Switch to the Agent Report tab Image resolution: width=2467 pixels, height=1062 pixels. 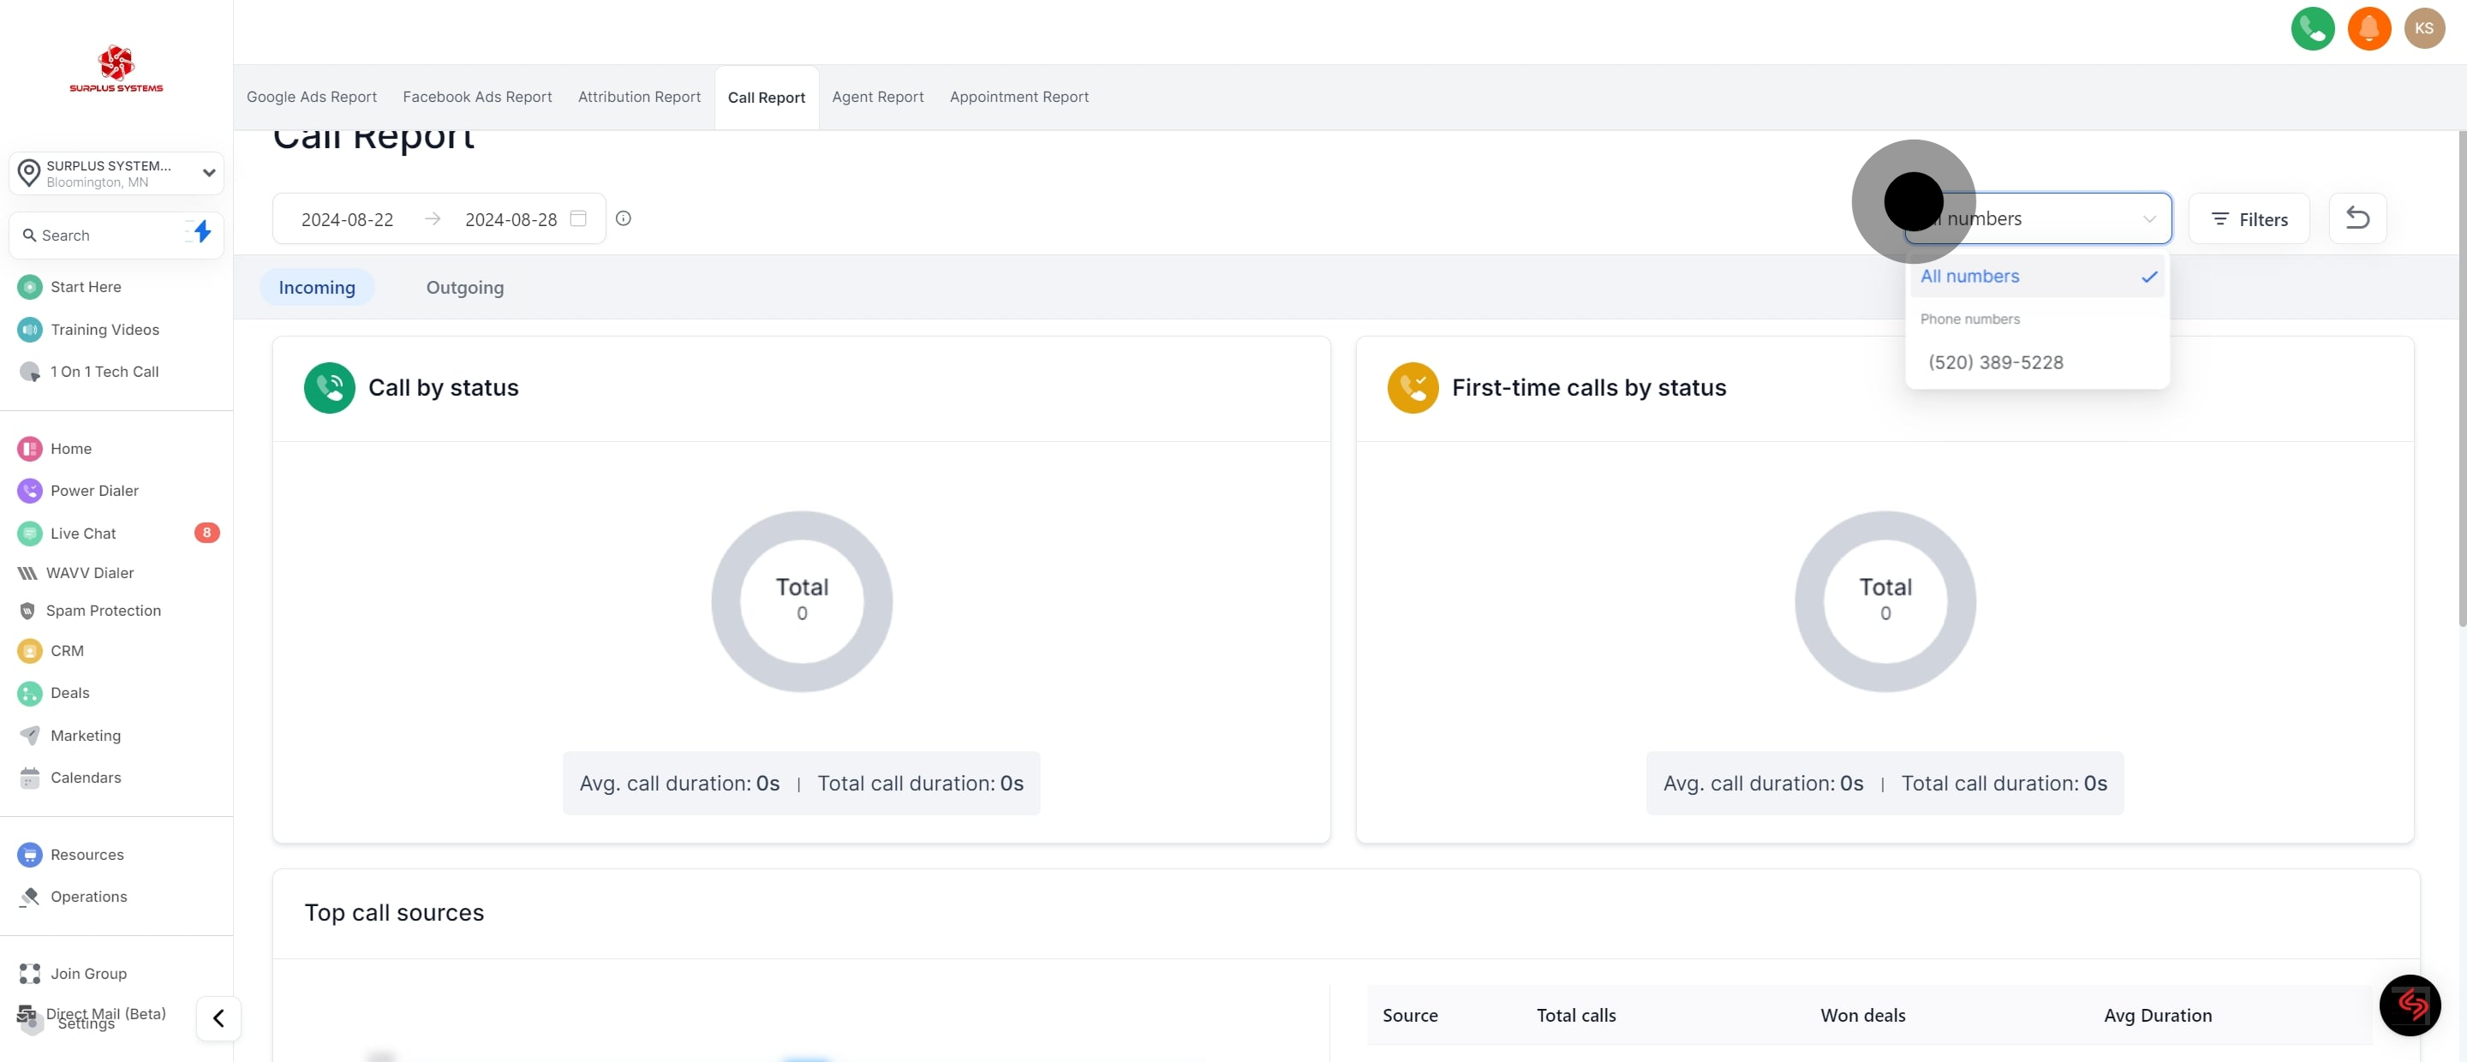(877, 97)
